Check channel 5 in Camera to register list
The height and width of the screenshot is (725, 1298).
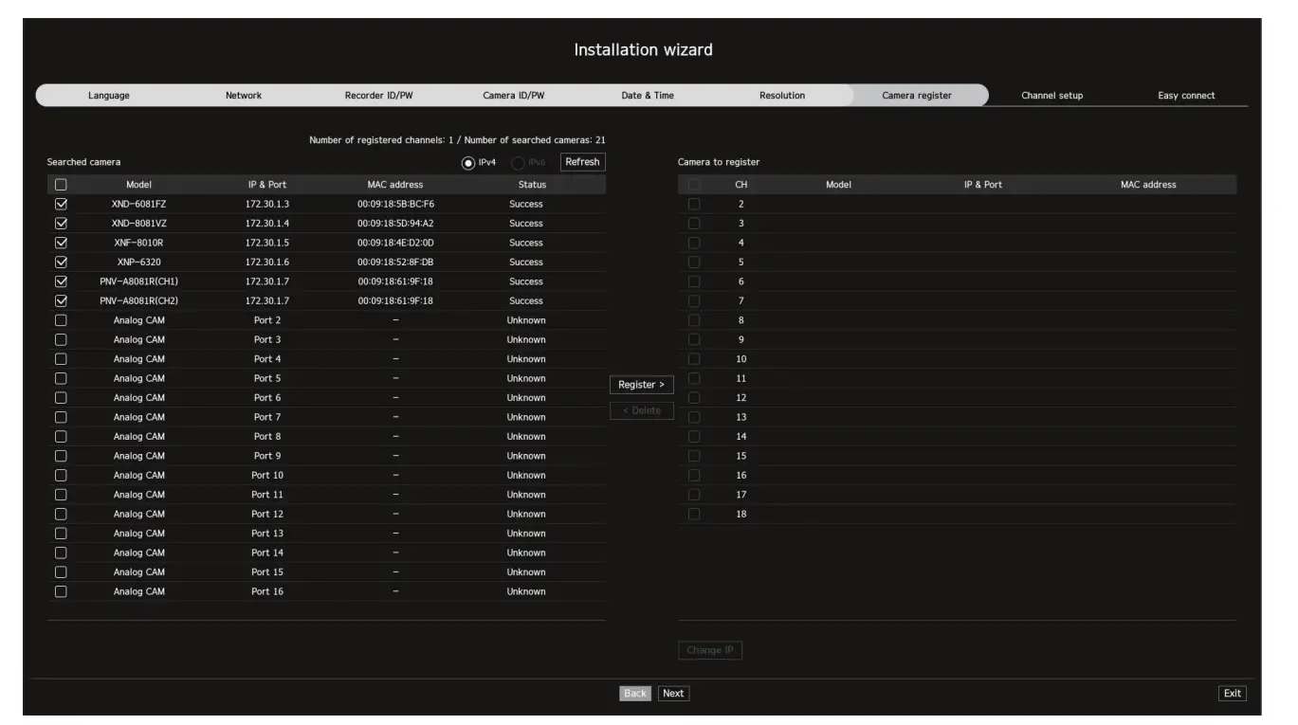[x=696, y=262]
